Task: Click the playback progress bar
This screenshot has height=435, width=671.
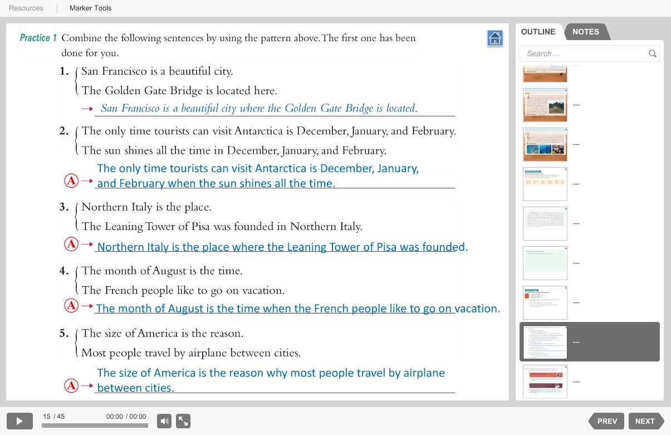Action: [x=95, y=426]
